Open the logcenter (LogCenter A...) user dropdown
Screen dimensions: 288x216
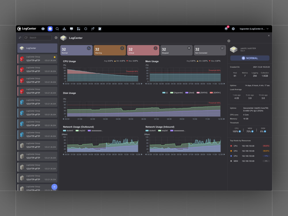(254, 29)
